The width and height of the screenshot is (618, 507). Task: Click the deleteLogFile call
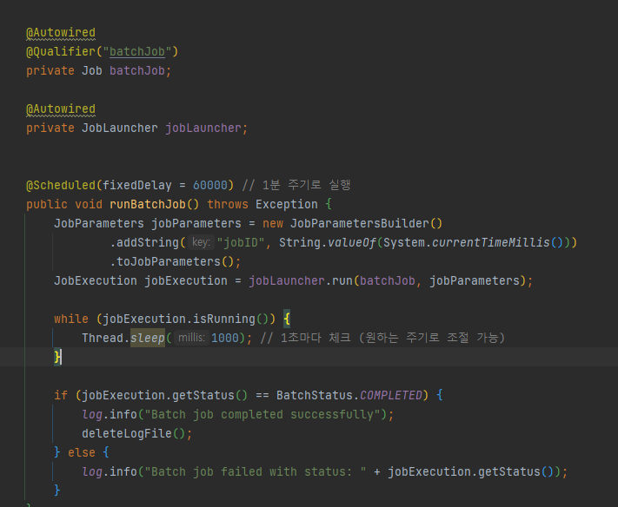pos(127,433)
